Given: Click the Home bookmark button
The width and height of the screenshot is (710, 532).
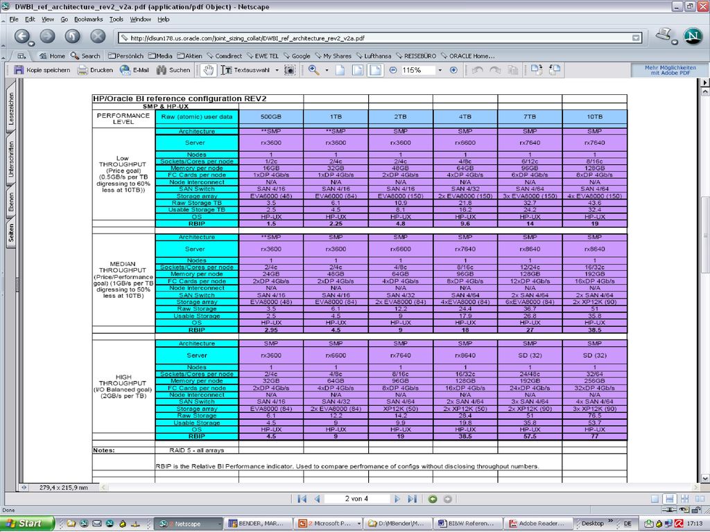Looking at the screenshot, I should pos(52,56).
